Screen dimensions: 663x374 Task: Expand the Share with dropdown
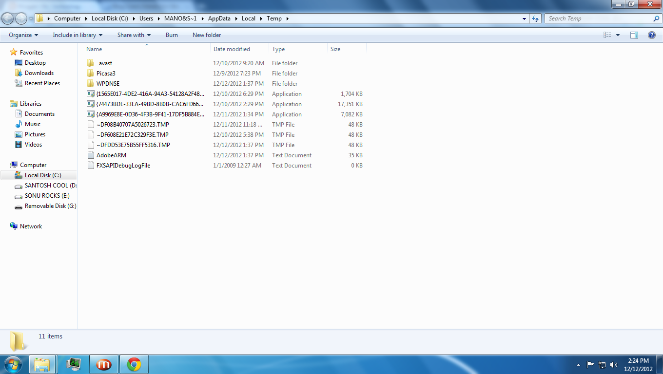point(134,35)
